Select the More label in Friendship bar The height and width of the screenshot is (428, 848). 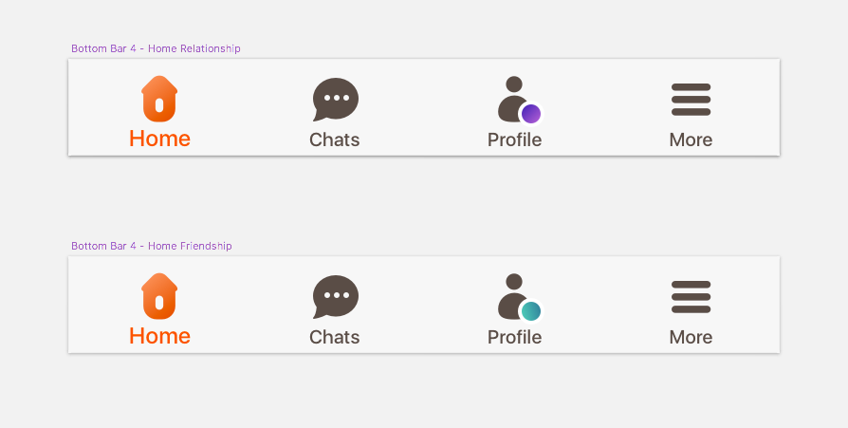click(691, 337)
